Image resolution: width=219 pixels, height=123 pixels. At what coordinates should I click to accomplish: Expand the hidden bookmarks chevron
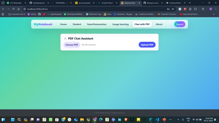pyautogui.click(x=214, y=14)
